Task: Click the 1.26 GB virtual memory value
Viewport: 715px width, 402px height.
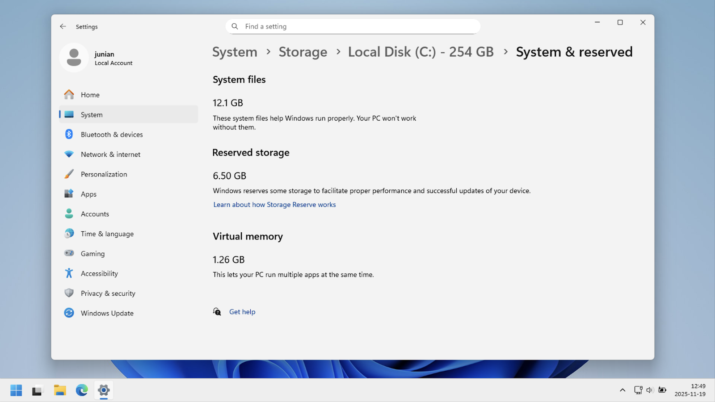Action: pyautogui.click(x=229, y=260)
